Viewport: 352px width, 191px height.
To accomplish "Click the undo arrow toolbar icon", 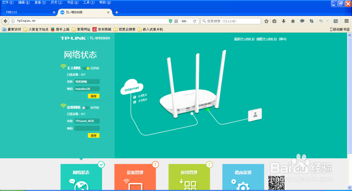I will 321,21.
